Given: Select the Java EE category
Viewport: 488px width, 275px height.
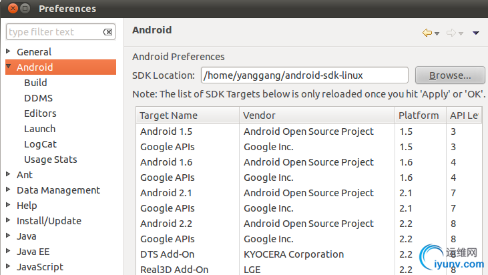Looking at the screenshot, I should coord(33,252).
